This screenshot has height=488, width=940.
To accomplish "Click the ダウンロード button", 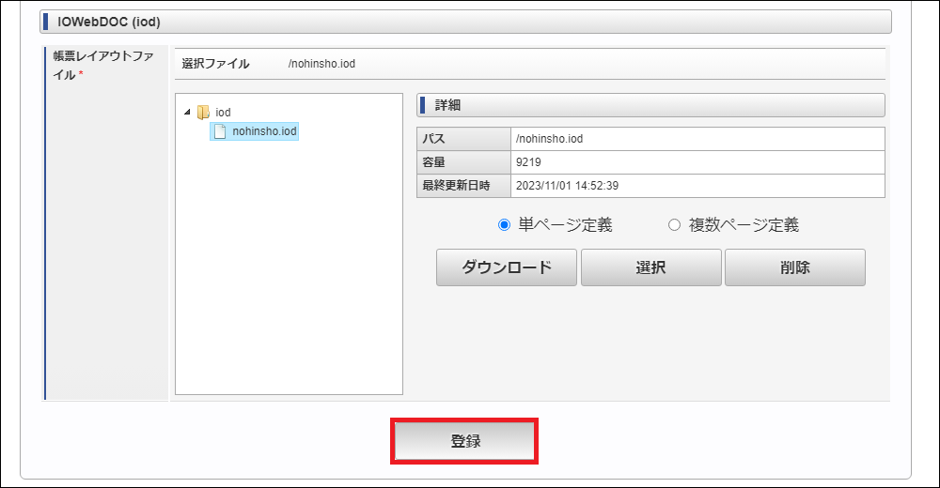I will tap(507, 267).
